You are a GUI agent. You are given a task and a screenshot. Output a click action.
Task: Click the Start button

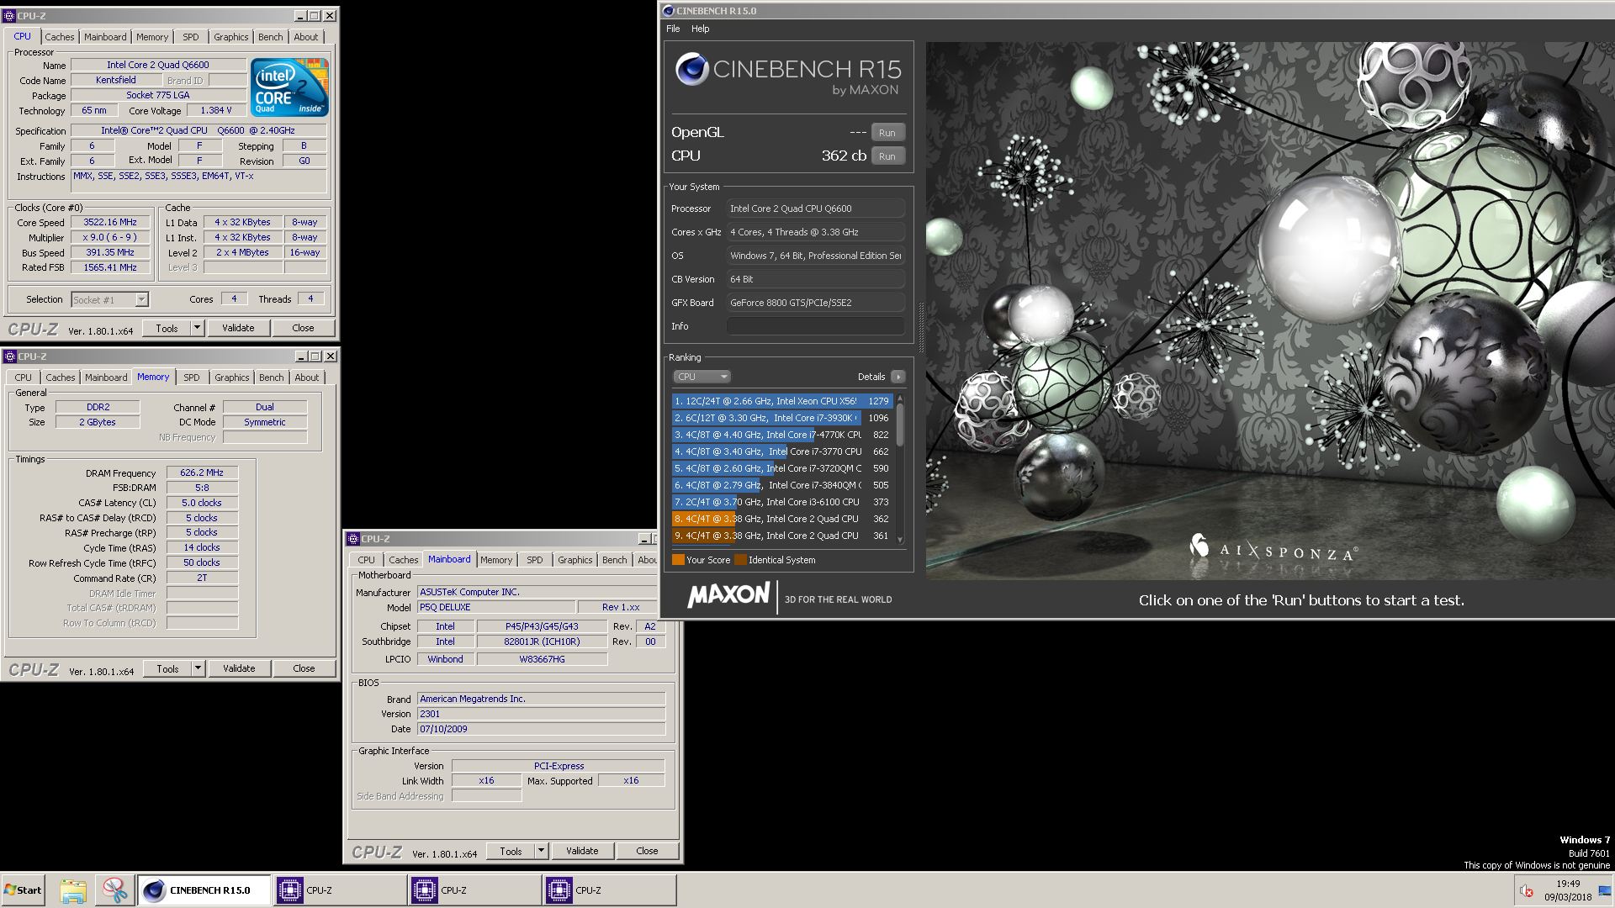[23, 890]
